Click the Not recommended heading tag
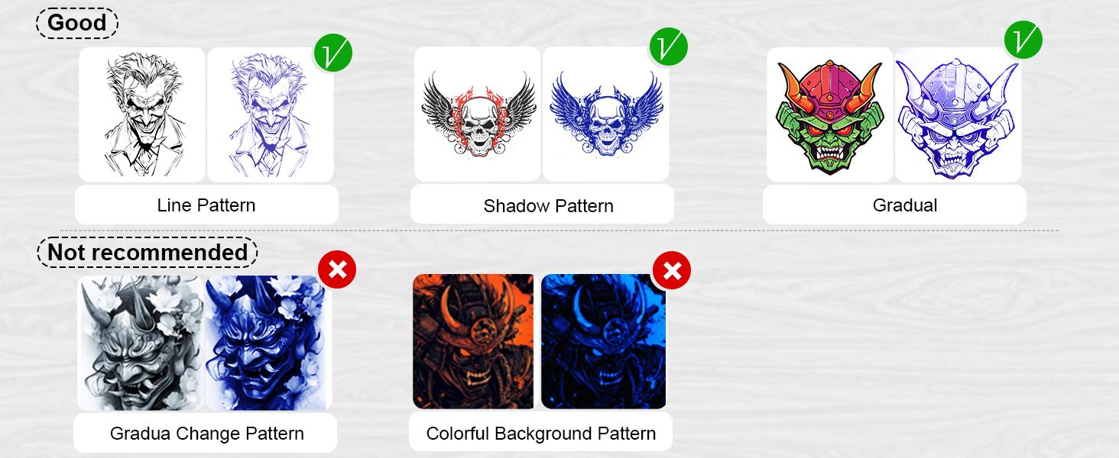The width and height of the screenshot is (1119, 458). click(x=148, y=252)
